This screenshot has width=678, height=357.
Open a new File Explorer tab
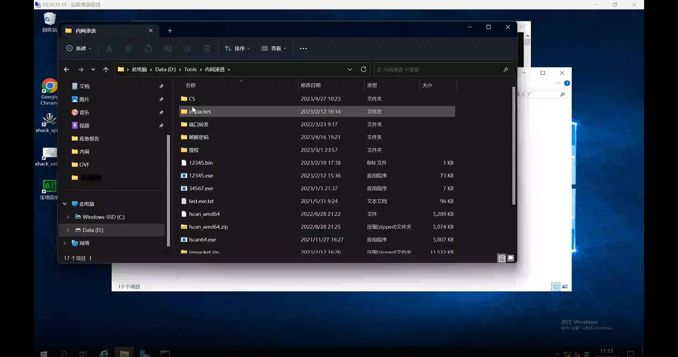(170, 31)
